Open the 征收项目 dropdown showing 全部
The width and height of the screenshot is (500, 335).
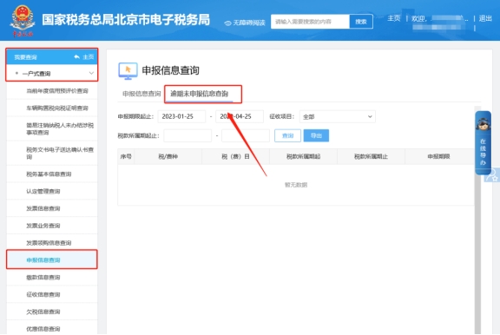coord(338,116)
